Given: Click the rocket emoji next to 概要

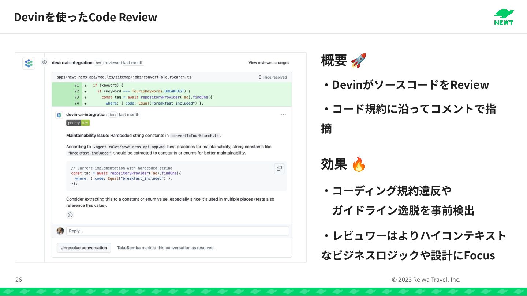Looking at the screenshot, I should tap(359, 60).
